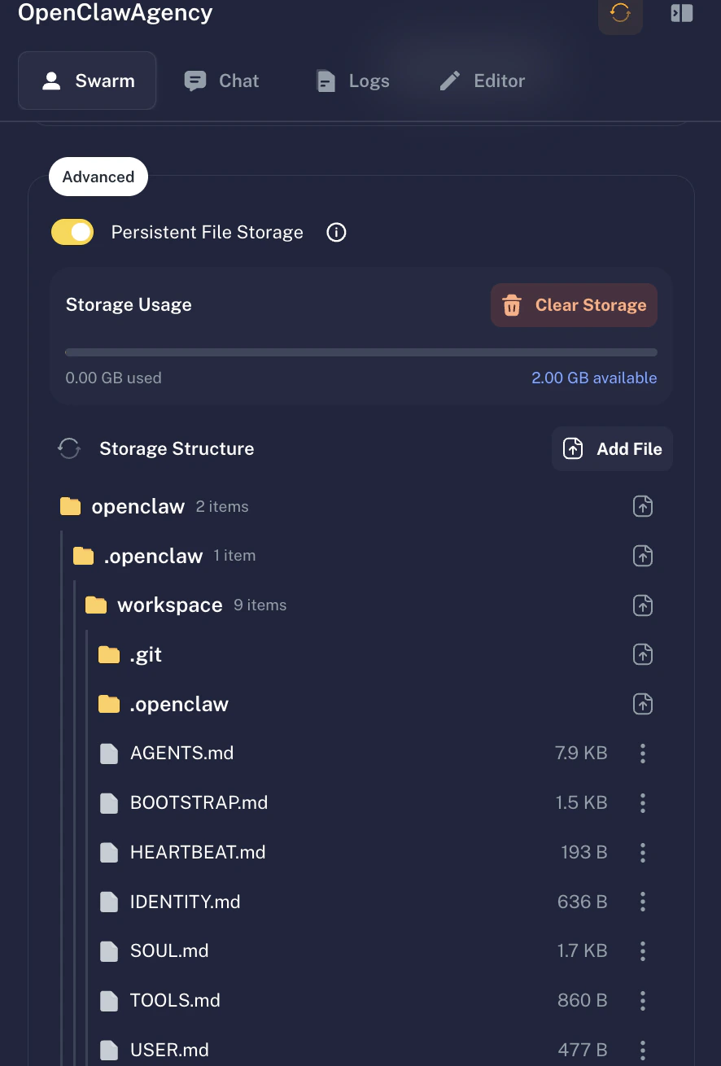Click the upload icon beside the .openclaw parent folder

coord(642,555)
